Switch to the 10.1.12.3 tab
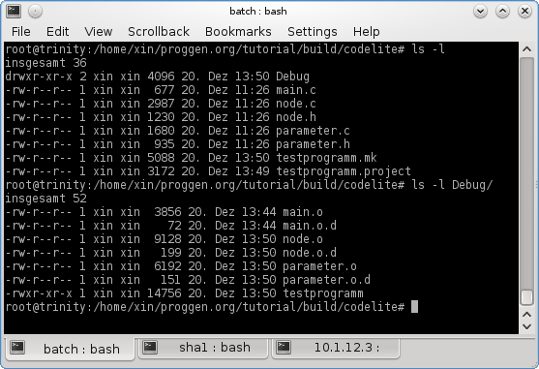 coord(336,348)
